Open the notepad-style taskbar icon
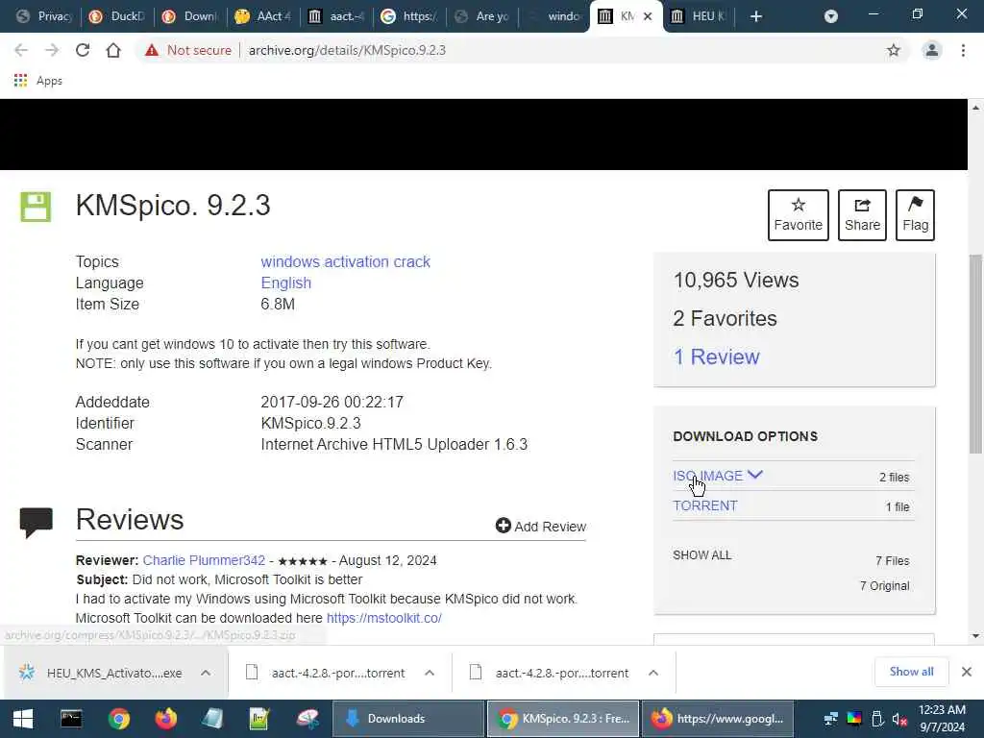The image size is (984, 738). click(x=212, y=719)
